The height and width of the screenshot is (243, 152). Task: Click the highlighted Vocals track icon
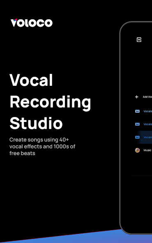[x=138, y=137]
